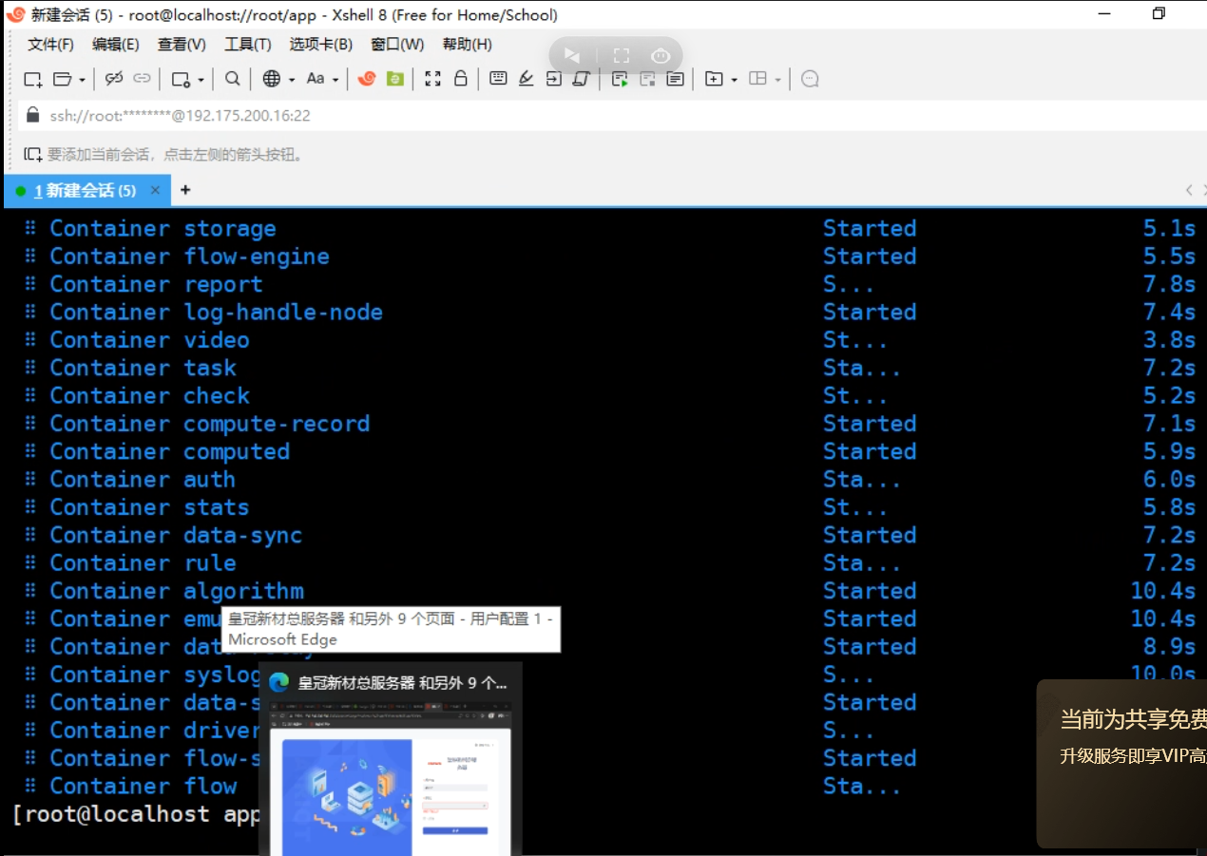Image resolution: width=1207 pixels, height=856 pixels.
Task: Click the add-current-session arrow icon
Action: point(33,154)
